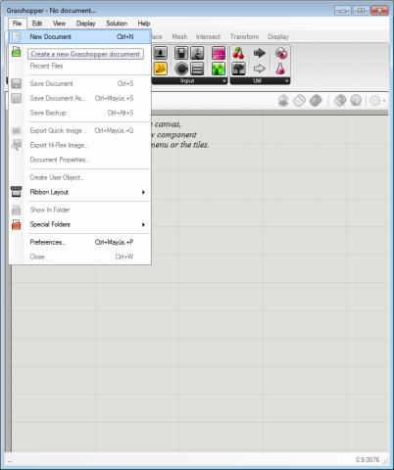Click the pink Gradient icon in Input
The width and height of the screenshot is (394, 470).
[219, 53]
